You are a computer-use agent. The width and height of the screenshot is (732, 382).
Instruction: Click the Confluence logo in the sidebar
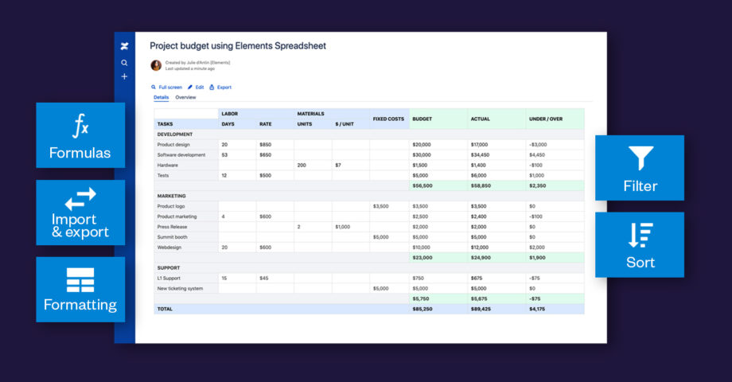coord(124,47)
